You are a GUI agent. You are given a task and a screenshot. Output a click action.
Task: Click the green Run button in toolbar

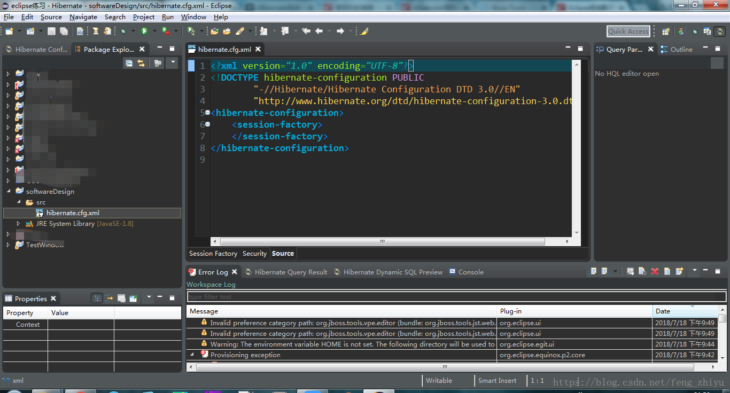point(144,32)
